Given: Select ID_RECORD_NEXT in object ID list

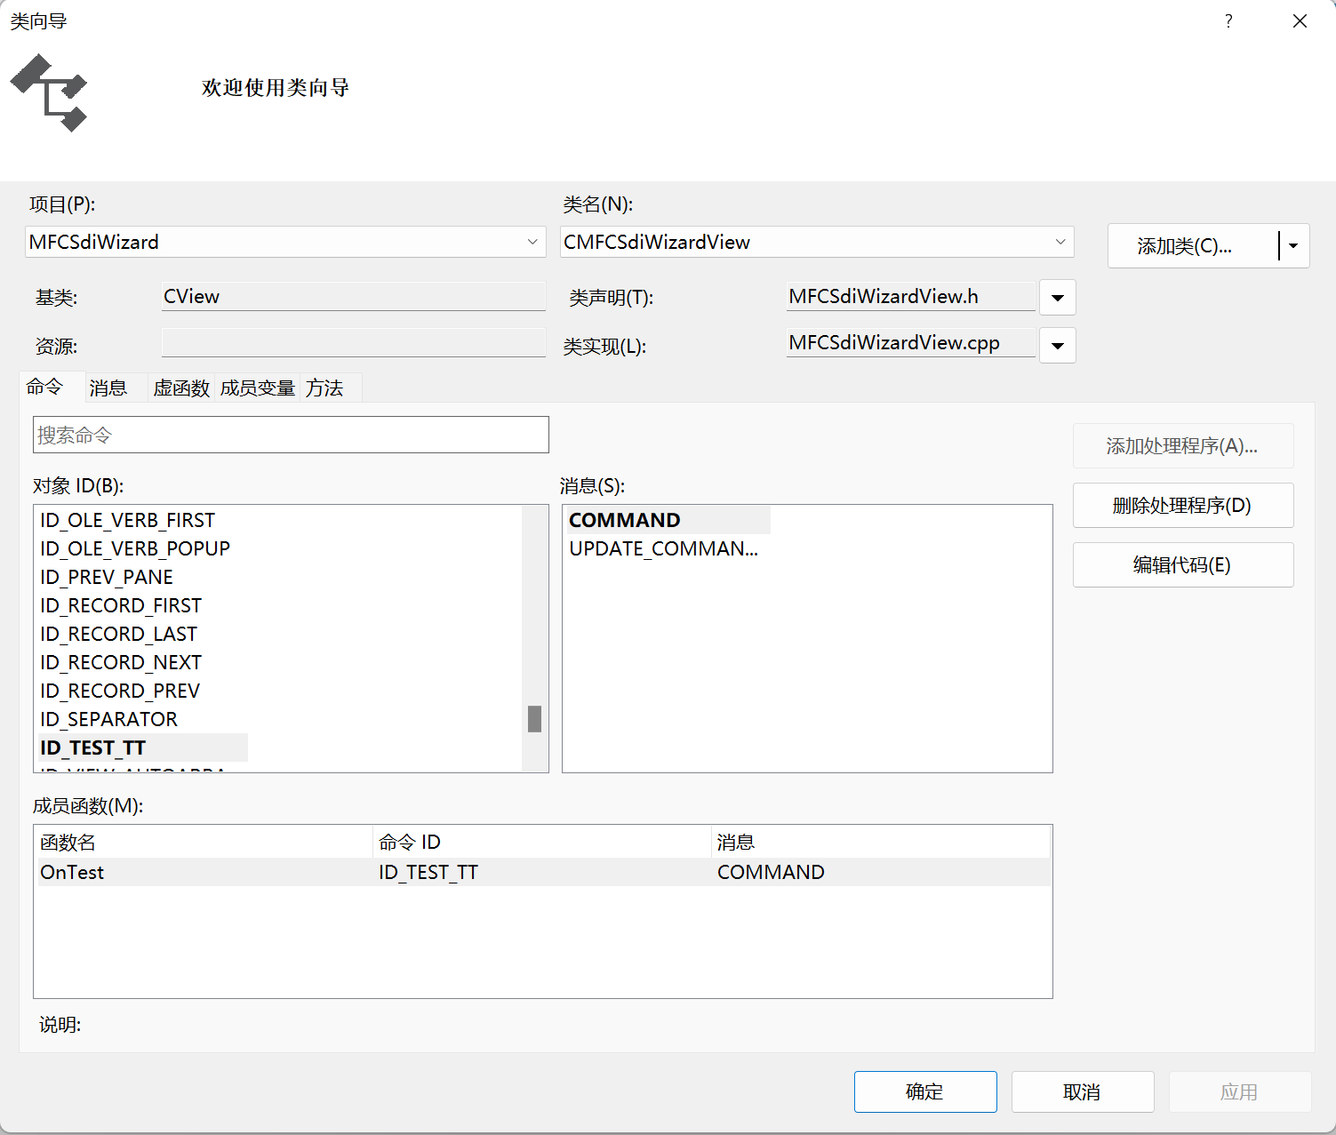Looking at the screenshot, I should coord(121,662).
